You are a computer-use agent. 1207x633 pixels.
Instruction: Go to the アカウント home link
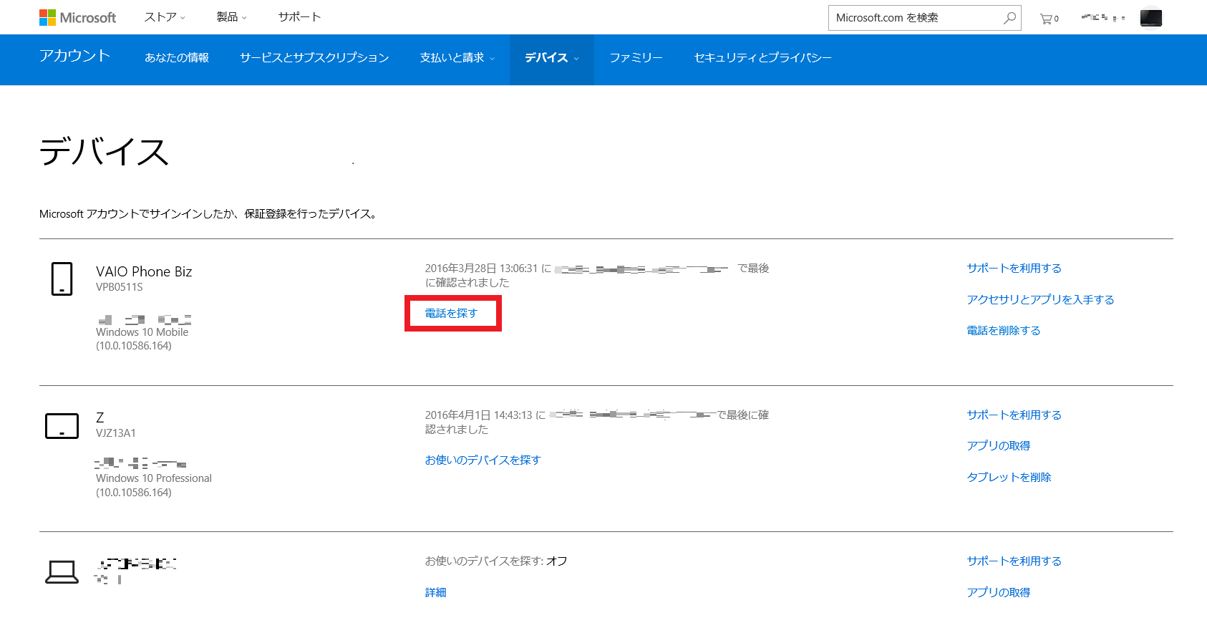75,56
